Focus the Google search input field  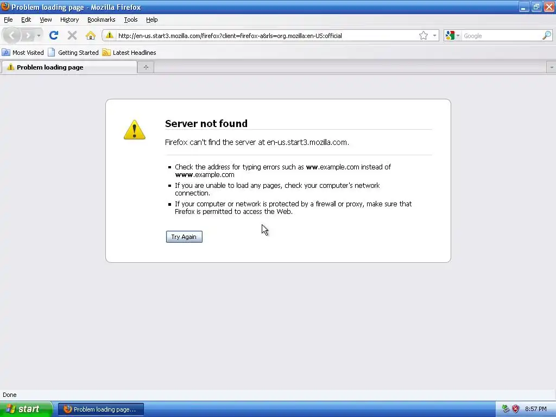click(501, 36)
